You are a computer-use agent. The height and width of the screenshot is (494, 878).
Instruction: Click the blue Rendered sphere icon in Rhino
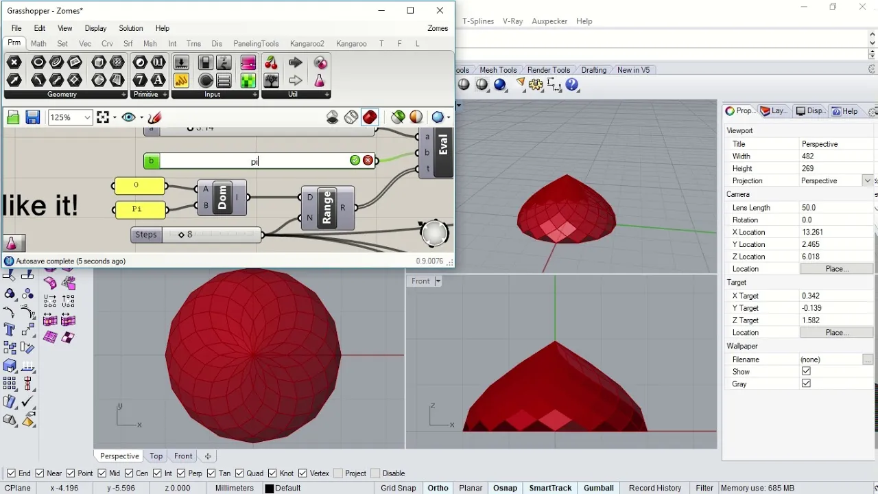pos(500,84)
